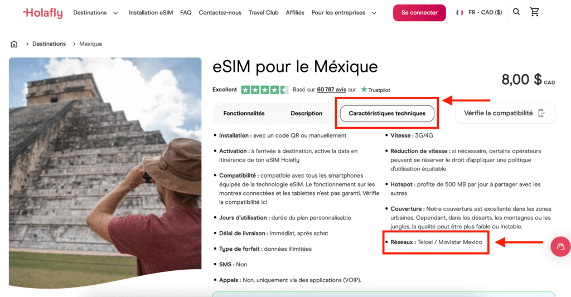The height and width of the screenshot is (297, 571).
Task: Open the 60 787 avis link
Action: pyautogui.click(x=331, y=90)
